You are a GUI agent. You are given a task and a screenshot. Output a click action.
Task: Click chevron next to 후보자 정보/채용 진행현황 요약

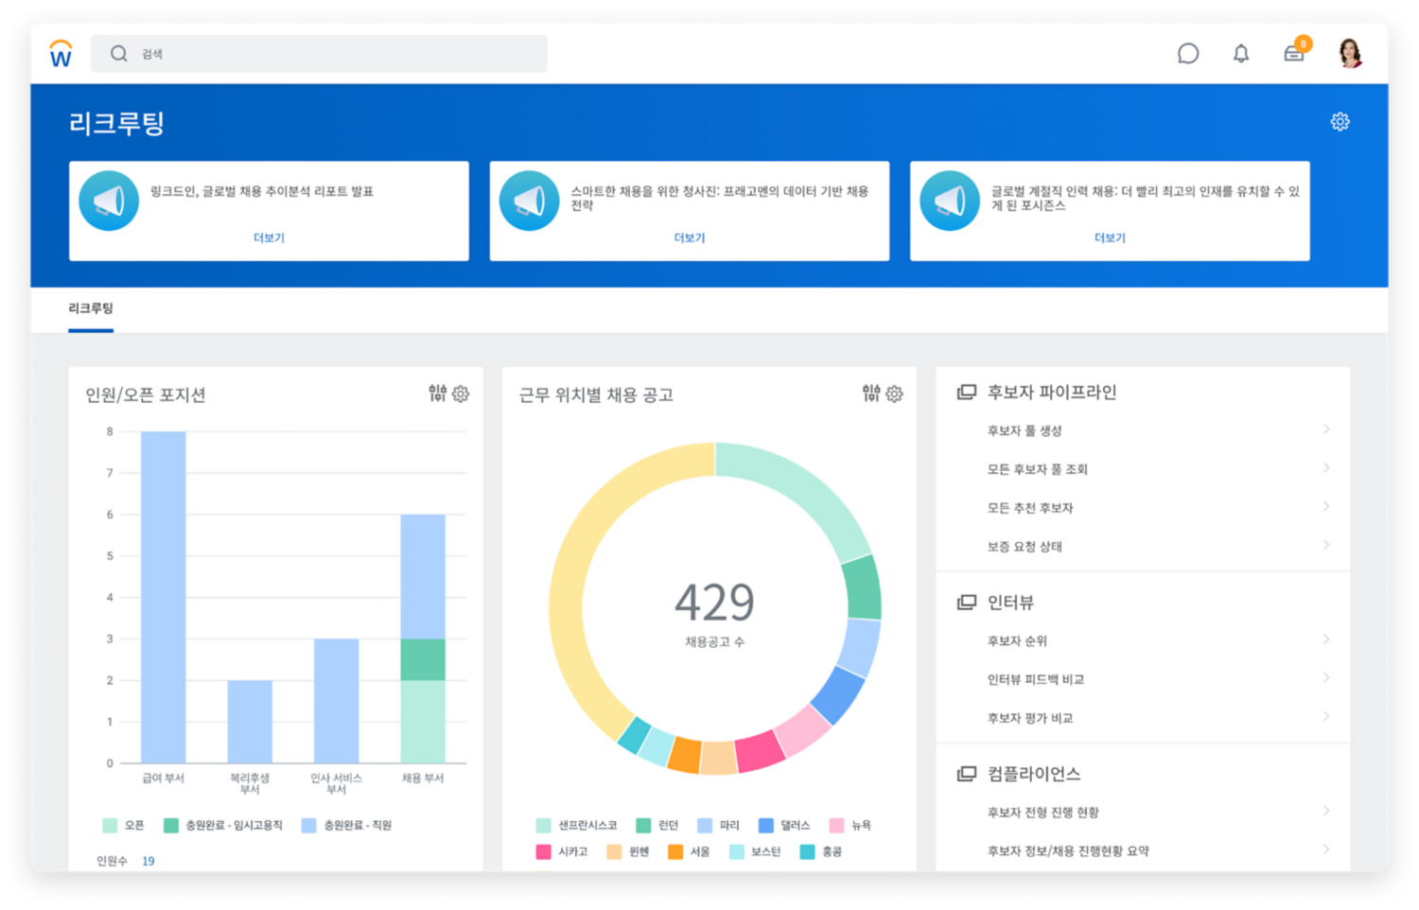(x=1326, y=849)
